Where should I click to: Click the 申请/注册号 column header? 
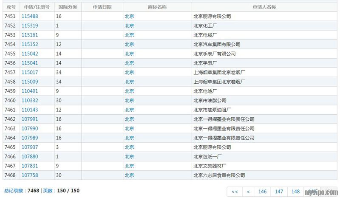coord(37,7)
